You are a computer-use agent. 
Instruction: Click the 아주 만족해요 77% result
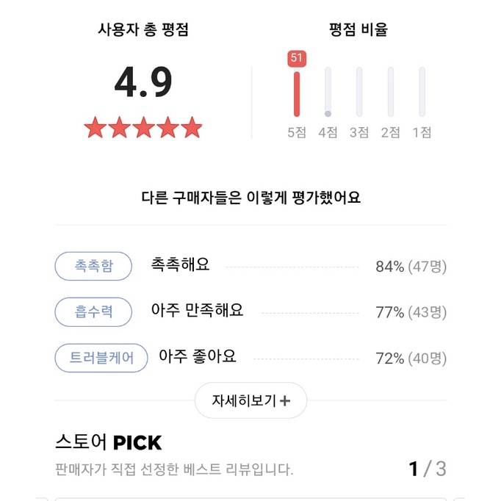(x=298, y=312)
